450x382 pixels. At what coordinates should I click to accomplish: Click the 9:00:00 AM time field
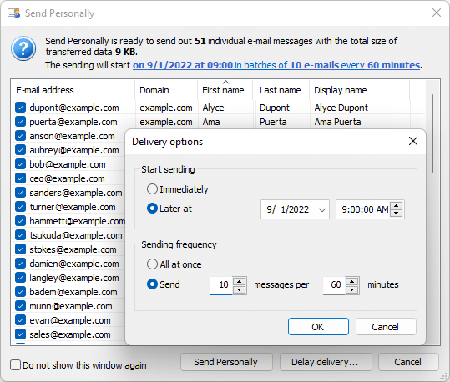(x=365, y=209)
